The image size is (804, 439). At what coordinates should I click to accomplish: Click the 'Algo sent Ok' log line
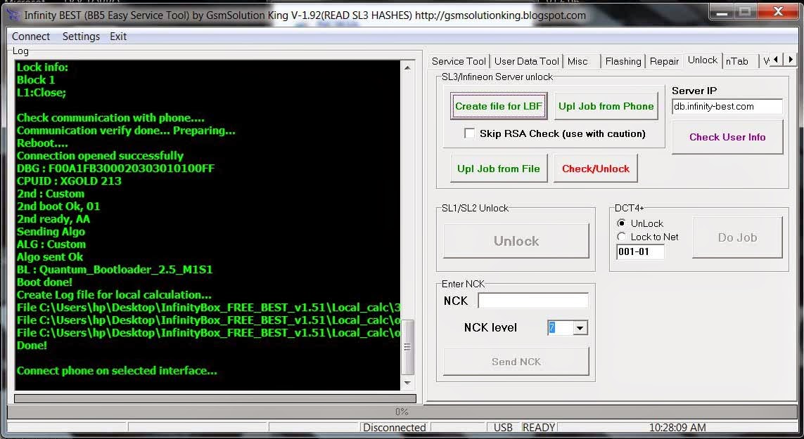[x=50, y=256]
